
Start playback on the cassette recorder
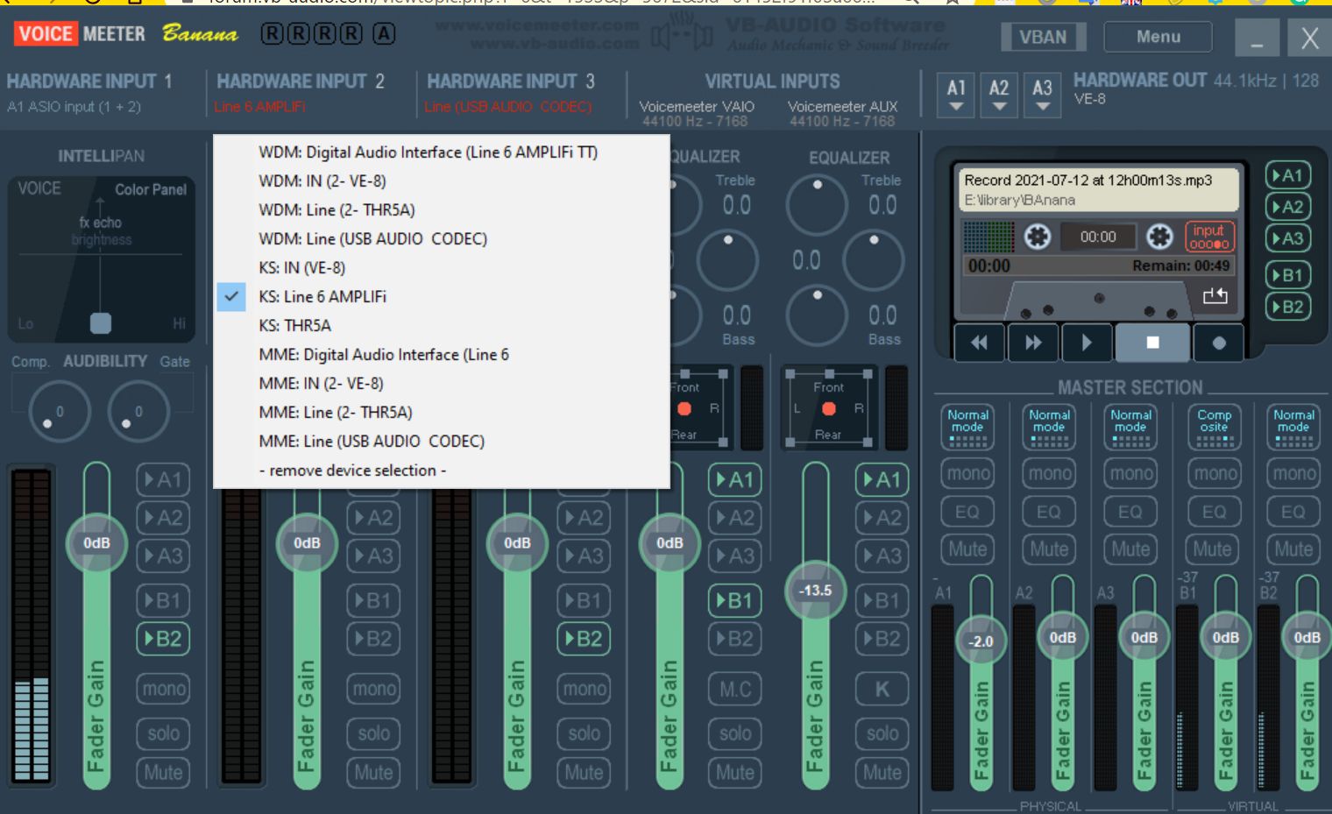point(1087,343)
